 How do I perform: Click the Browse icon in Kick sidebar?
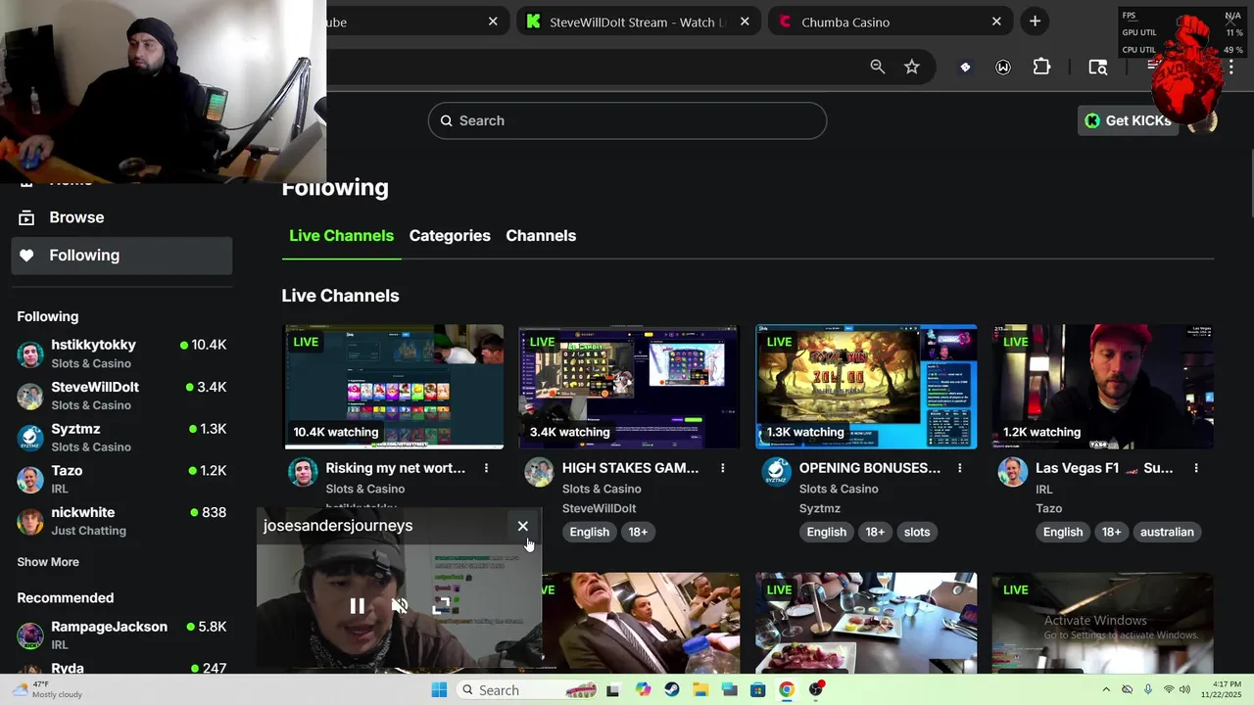pos(26,217)
